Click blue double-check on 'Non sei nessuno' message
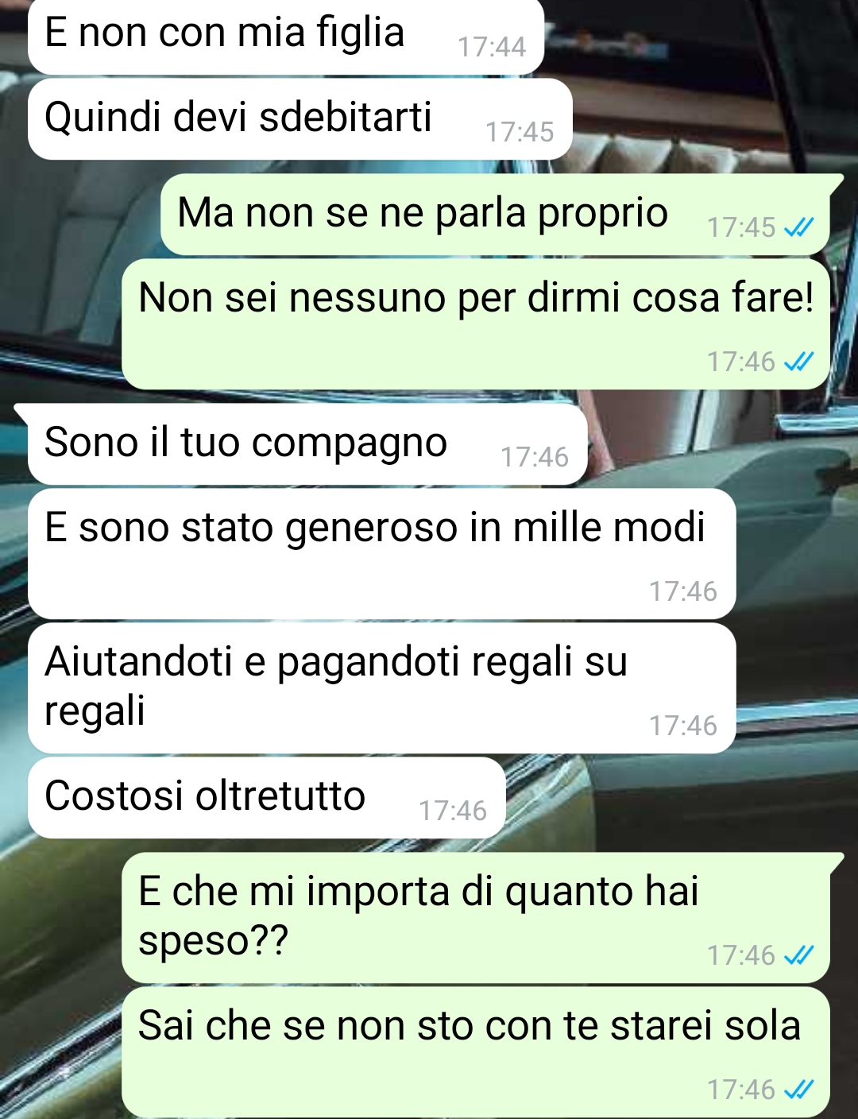The image size is (858, 1119). tap(798, 362)
